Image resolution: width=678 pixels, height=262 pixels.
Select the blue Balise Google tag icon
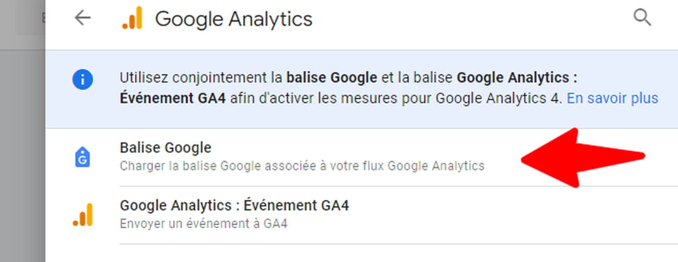[x=83, y=157]
